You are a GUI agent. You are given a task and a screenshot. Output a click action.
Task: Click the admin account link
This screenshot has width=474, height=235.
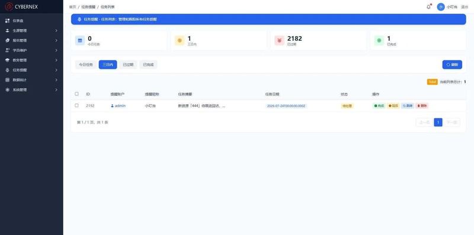pos(120,106)
